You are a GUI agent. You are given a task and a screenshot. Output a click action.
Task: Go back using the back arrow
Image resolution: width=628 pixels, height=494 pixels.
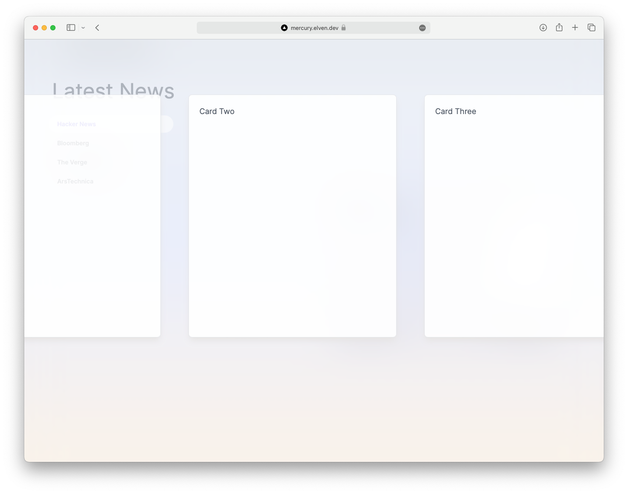point(98,28)
